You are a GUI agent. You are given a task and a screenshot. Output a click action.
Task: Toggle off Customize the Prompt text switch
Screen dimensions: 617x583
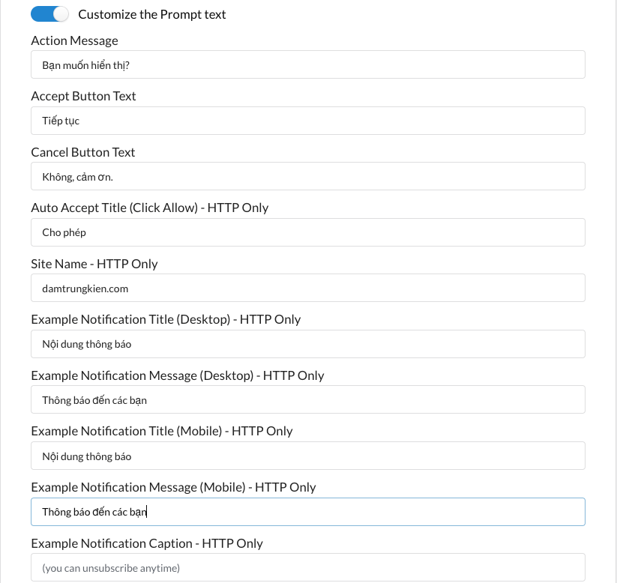coord(49,14)
